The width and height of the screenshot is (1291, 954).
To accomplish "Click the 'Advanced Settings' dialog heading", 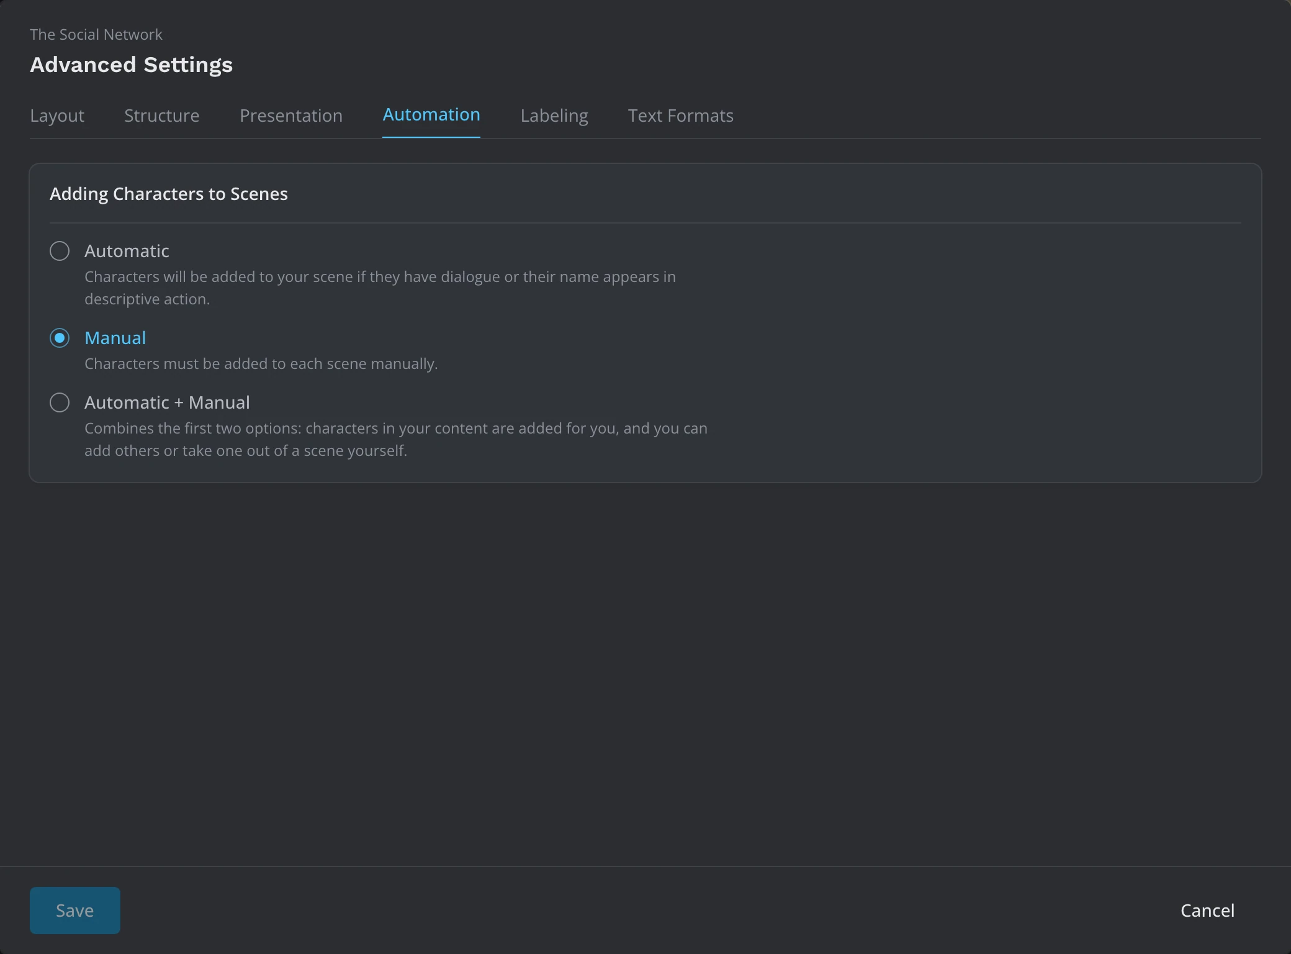I will coord(132,65).
